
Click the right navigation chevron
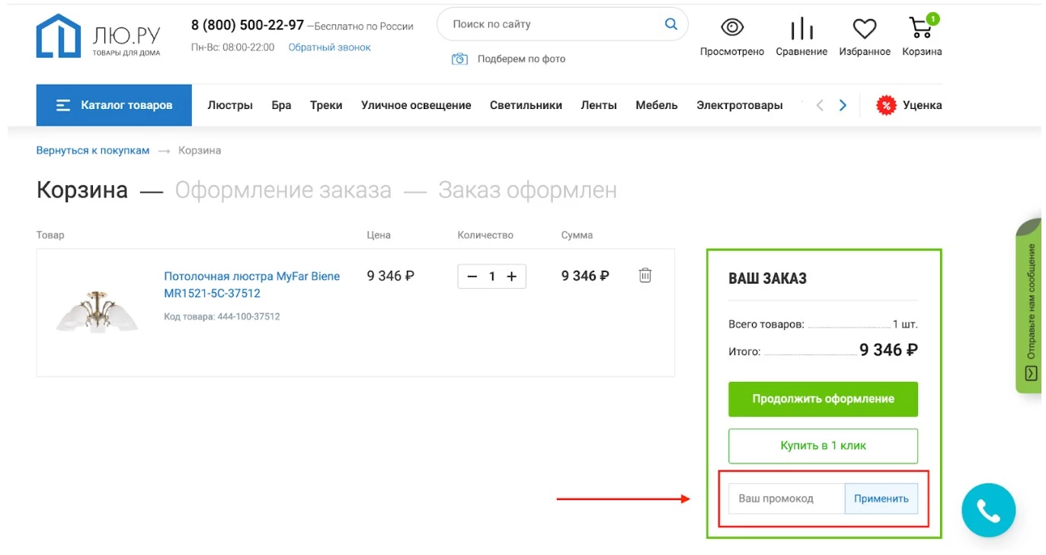click(842, 105)
